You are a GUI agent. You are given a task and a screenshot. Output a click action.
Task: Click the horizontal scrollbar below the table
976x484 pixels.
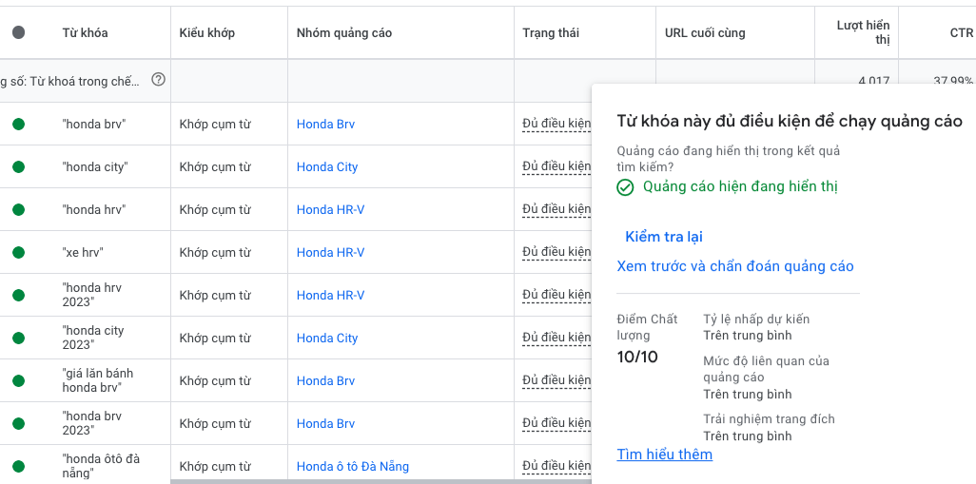(381, 481)
